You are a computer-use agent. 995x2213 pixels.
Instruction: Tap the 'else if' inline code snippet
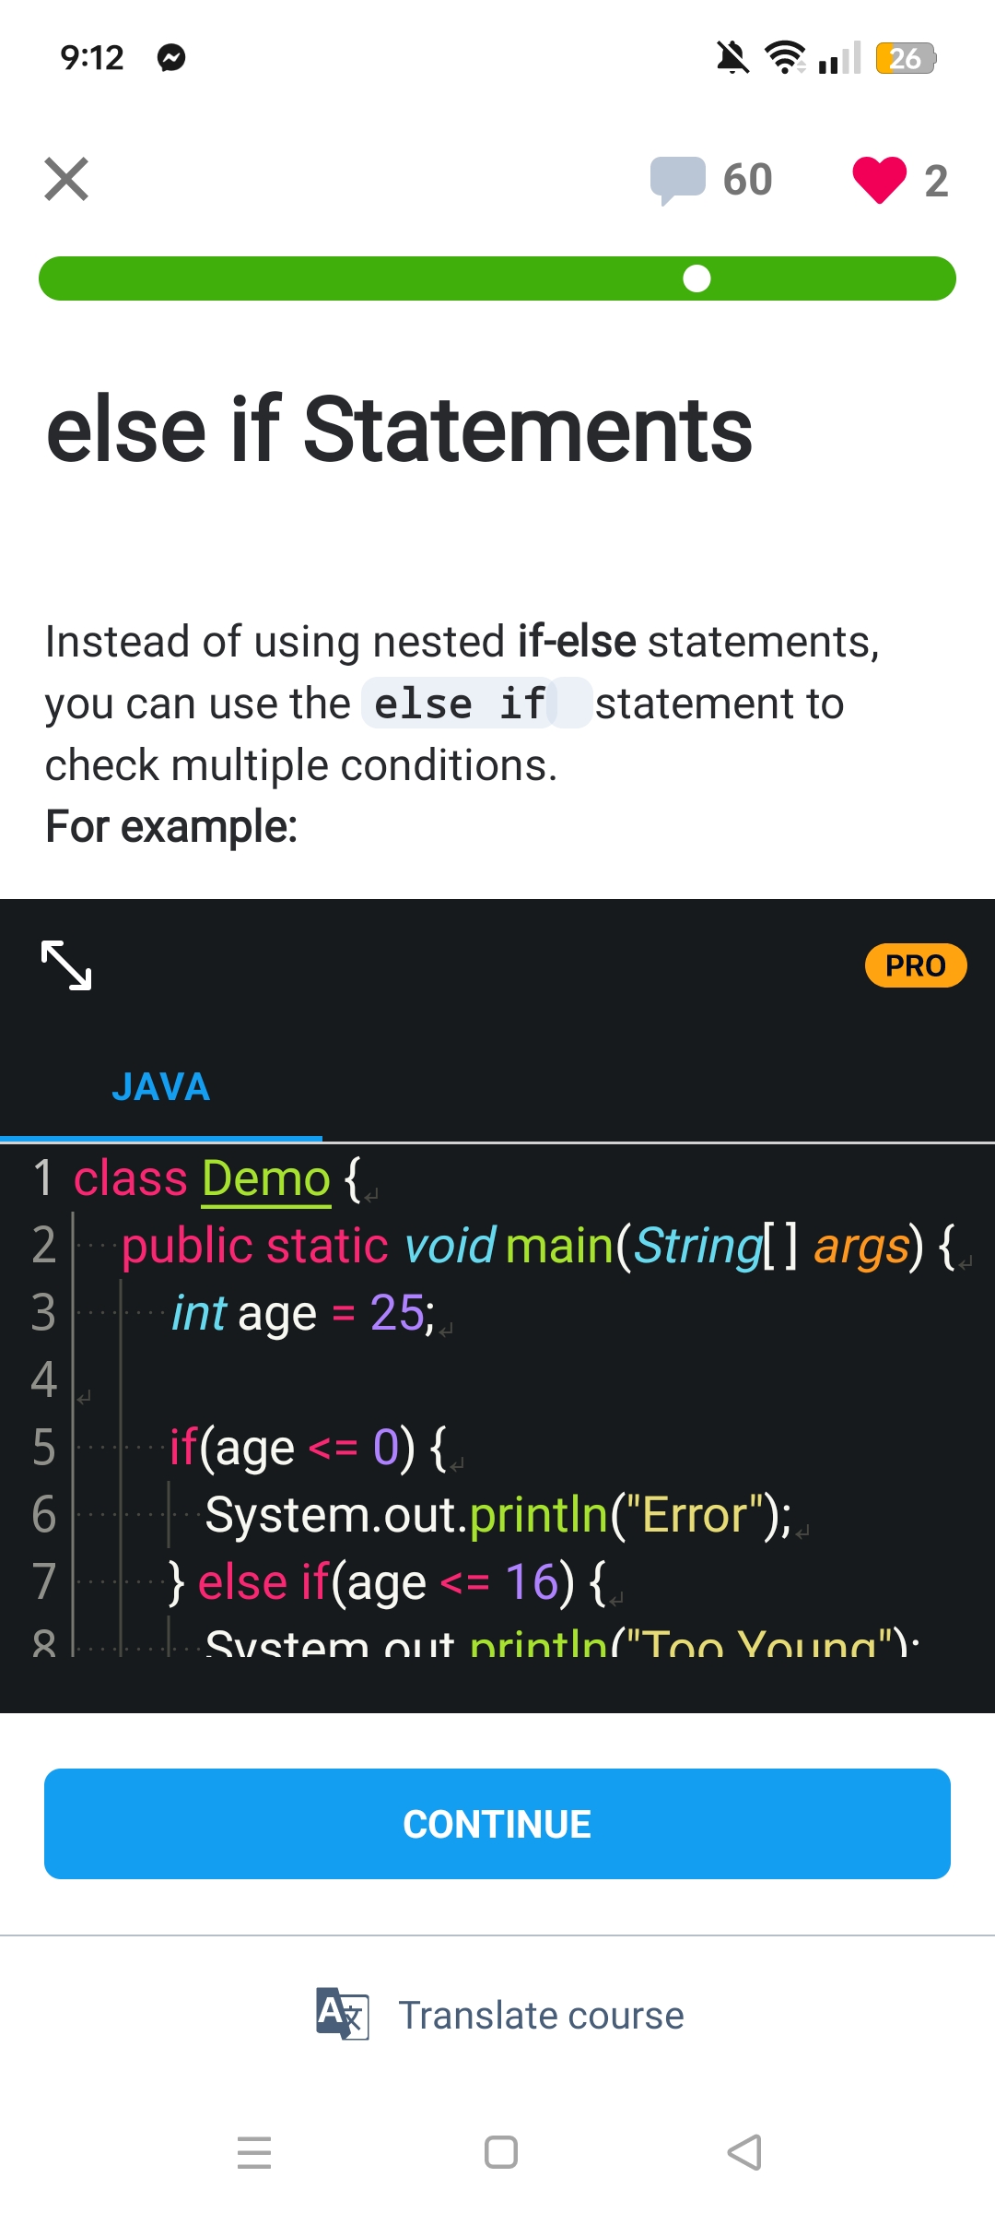pos(461,704)
